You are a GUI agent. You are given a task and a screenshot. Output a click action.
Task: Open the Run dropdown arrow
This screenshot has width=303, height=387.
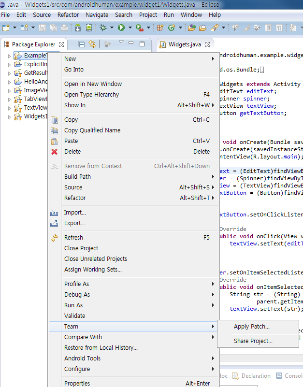pyautogui.click(x=130, y=28)
